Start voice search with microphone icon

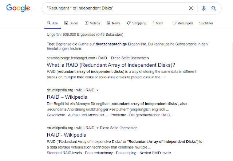204,8
